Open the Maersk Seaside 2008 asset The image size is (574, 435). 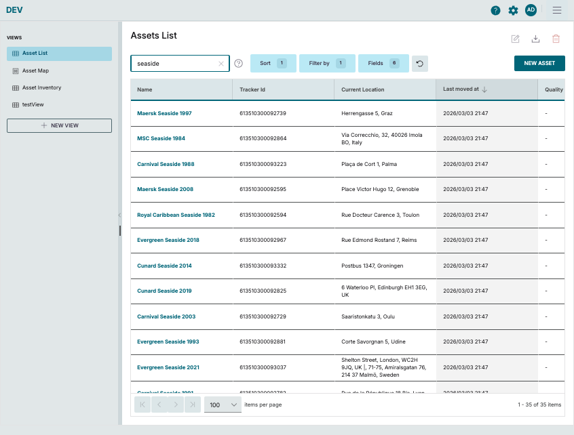(x=165, y=189)
